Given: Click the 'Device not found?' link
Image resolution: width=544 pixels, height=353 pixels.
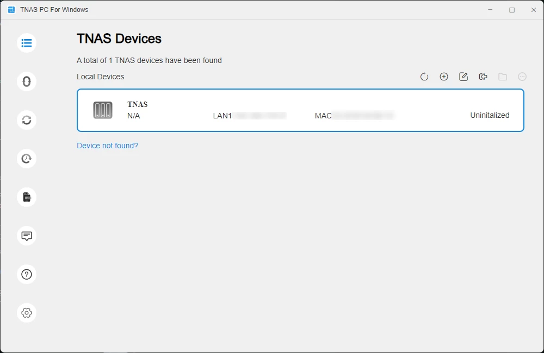Looking at the screenshot, I should click(x=107, y=146).
